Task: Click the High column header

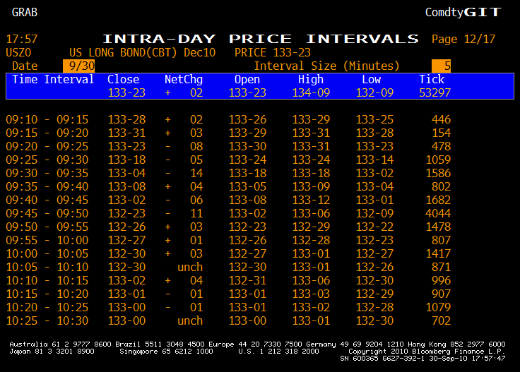Action: 311,79
